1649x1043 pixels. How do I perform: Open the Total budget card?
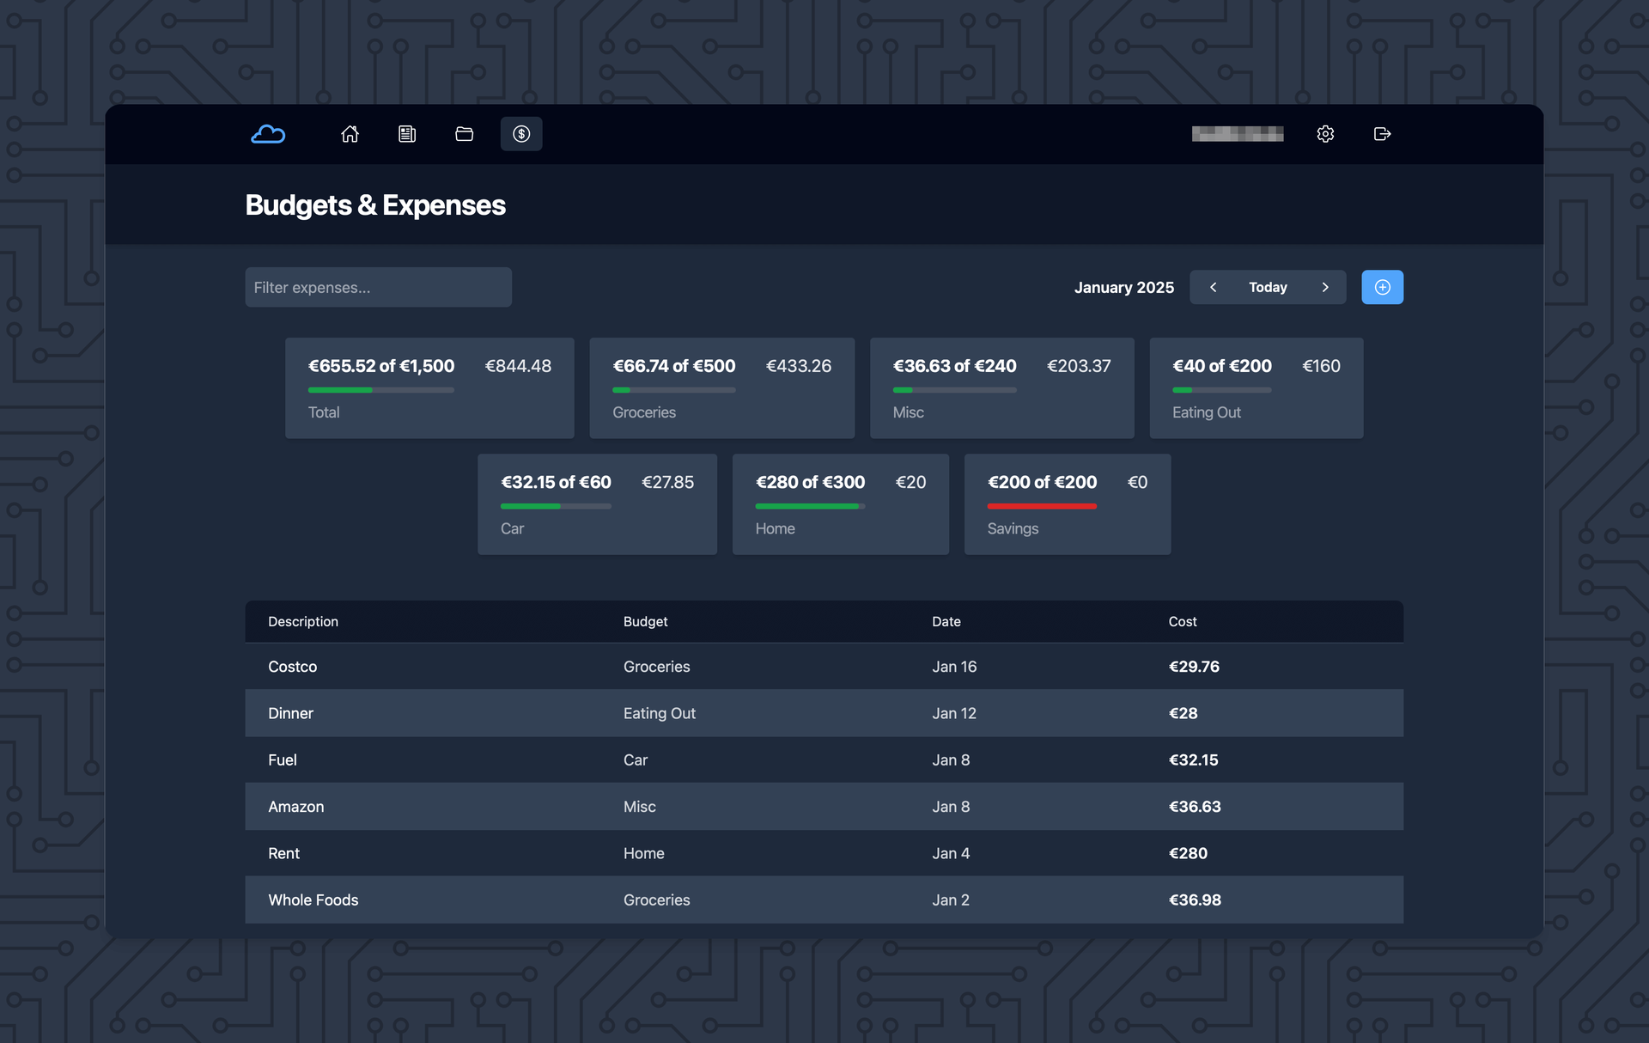pos(429,388)
